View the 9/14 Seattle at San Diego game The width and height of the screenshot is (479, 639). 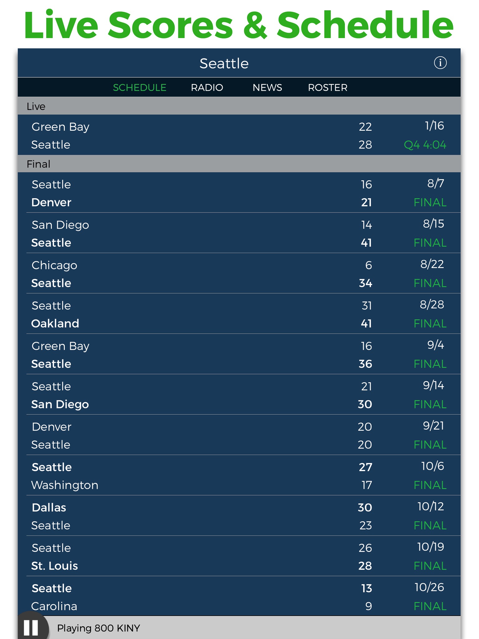[239, 395]
